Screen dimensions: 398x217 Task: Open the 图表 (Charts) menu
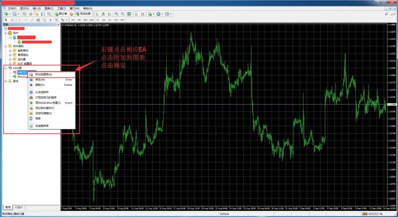49,8
